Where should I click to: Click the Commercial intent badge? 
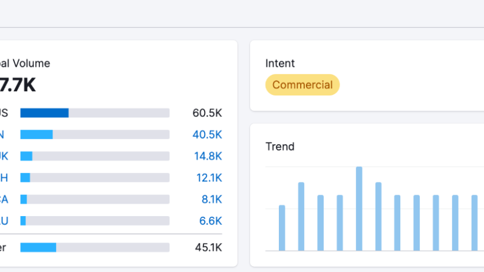click(x=302, y=85)
